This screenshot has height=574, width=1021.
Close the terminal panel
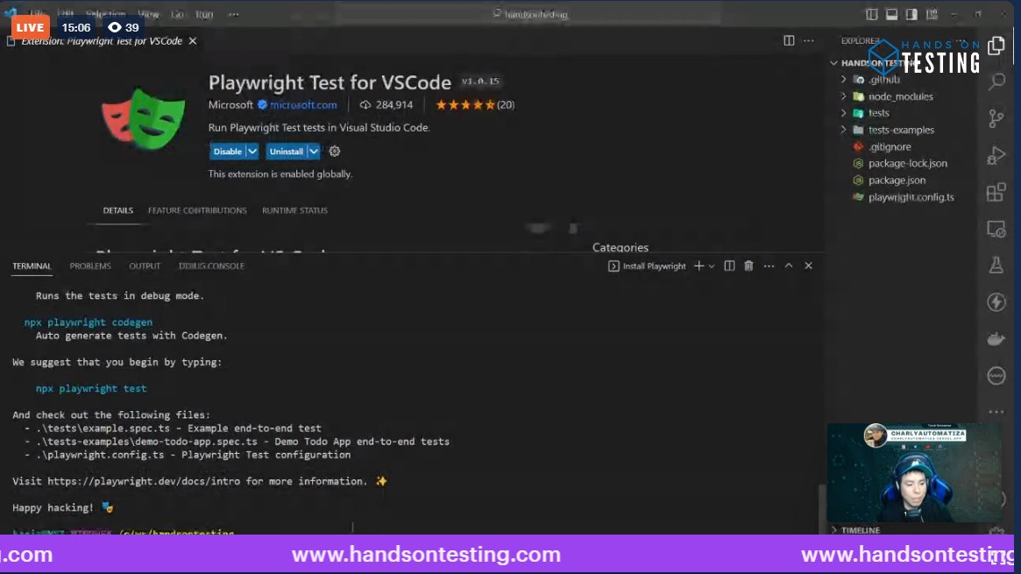pyautogui.click(x=808, y=266)
